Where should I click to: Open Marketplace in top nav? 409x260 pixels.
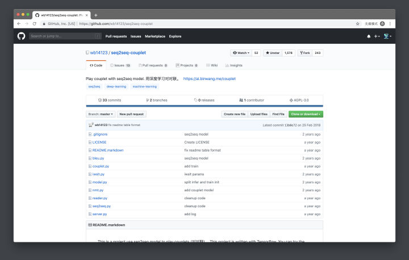pyautogui.click(x=155, y=36)
